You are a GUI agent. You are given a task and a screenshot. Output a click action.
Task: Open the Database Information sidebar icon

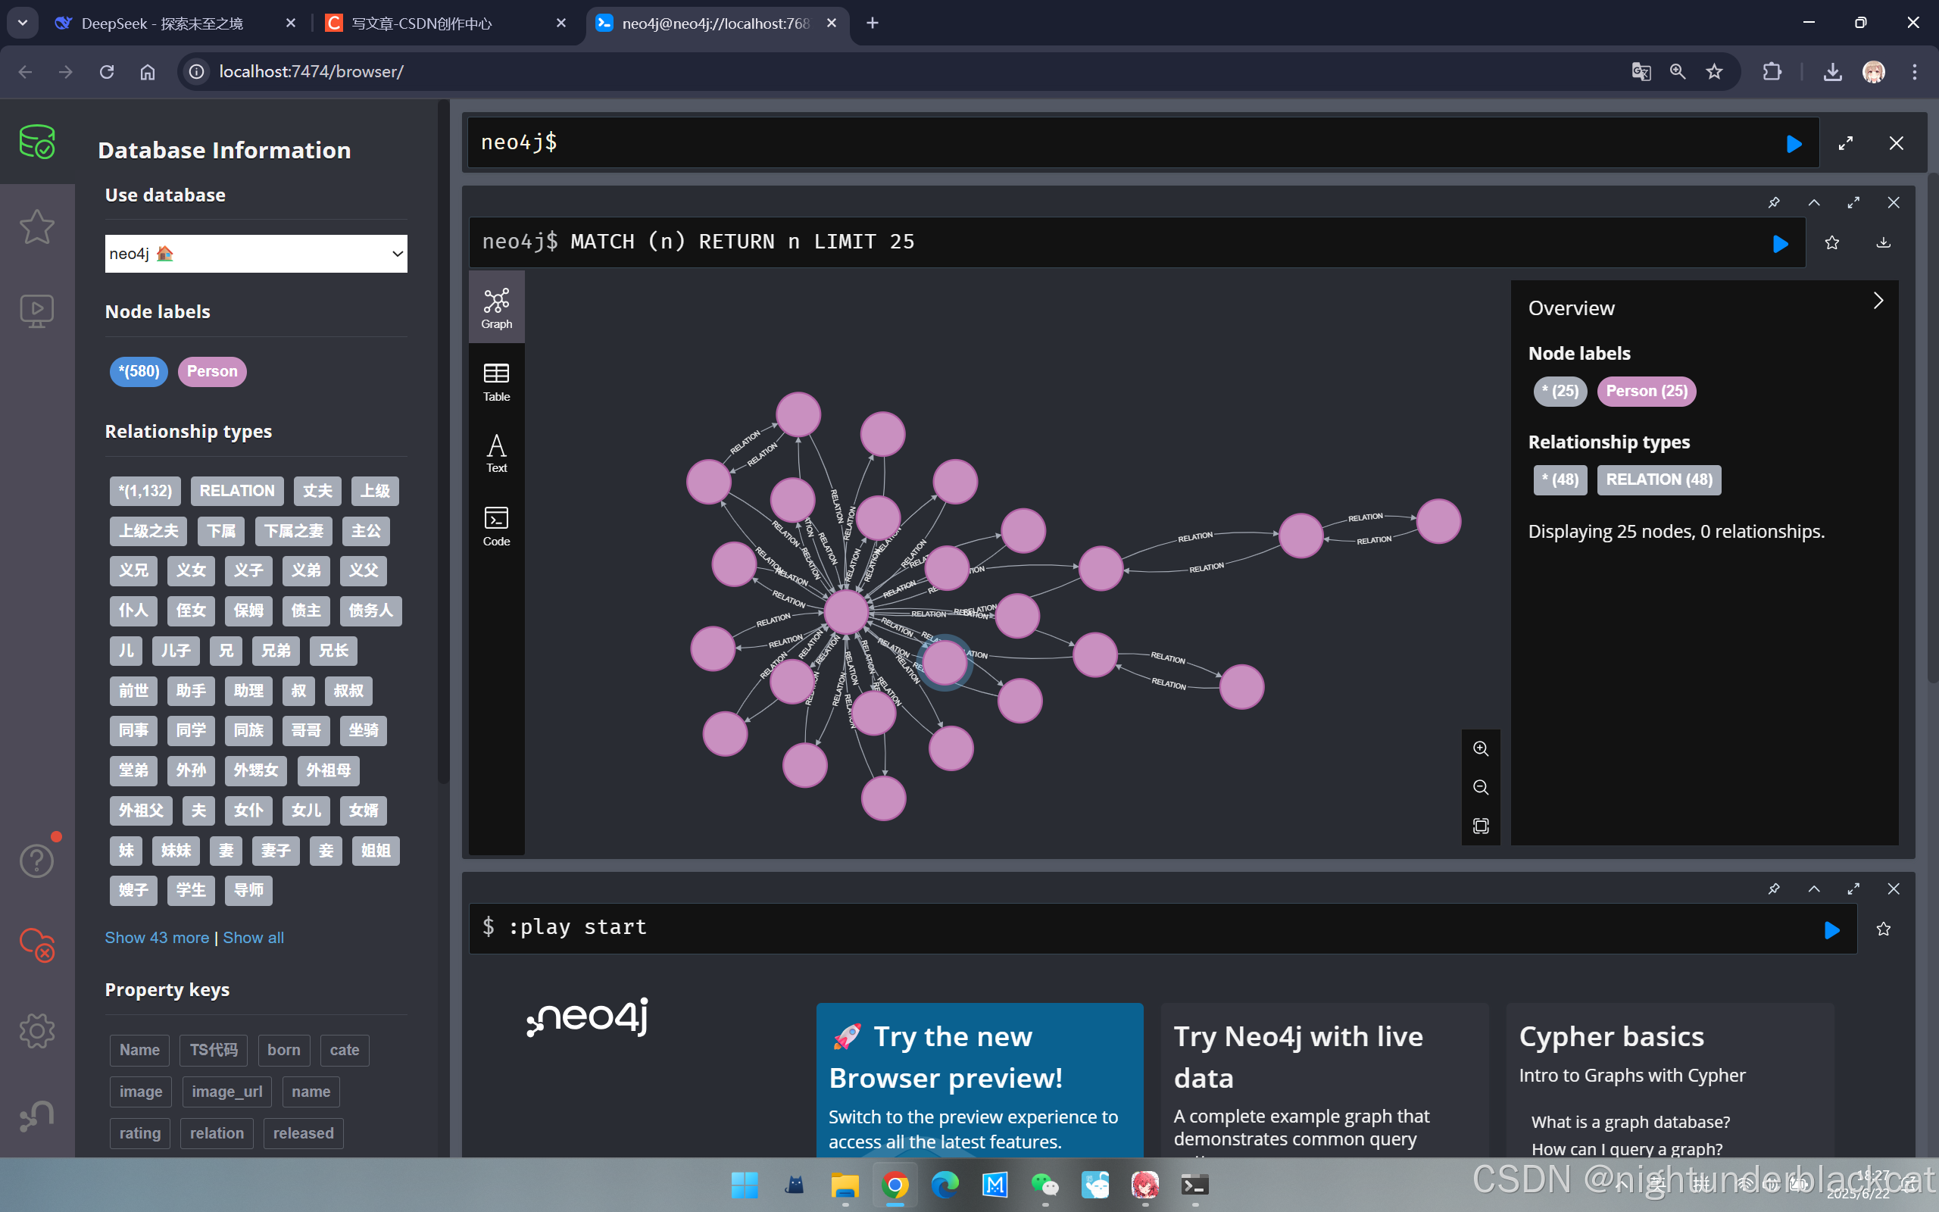point(37,142)
